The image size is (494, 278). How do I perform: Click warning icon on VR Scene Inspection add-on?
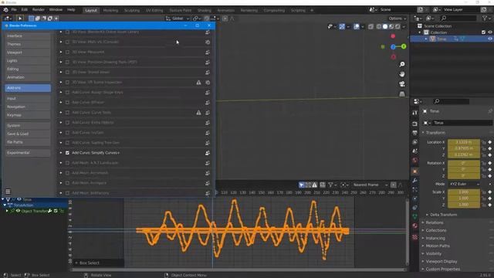[x=198, y=83]
